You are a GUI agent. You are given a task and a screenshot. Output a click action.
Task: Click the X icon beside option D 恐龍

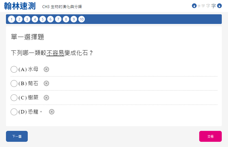tap(51, 112)
